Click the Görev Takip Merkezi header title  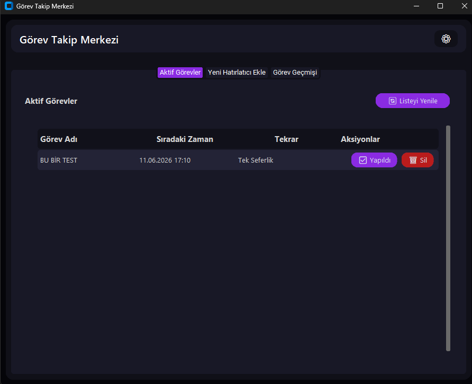pyautogui.click(x=69, y=40)
